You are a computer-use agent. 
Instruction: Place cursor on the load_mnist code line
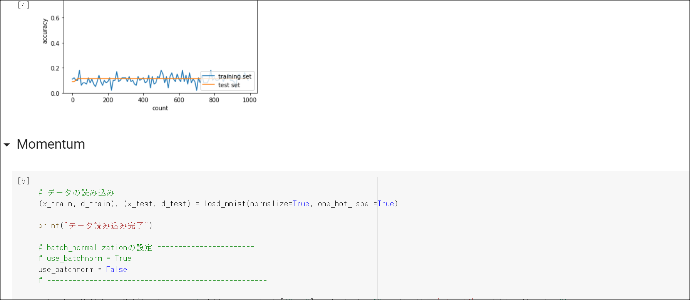tap(218, 204)
